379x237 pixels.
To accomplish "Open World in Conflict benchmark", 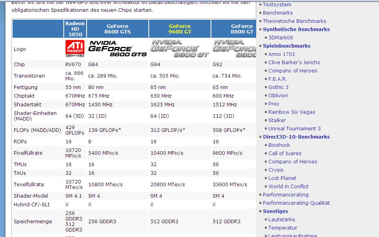I will pyautogui.click(x=288, y=186).
